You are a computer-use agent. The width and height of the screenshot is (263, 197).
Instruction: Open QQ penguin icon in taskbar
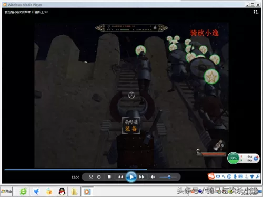click(62, 191)
